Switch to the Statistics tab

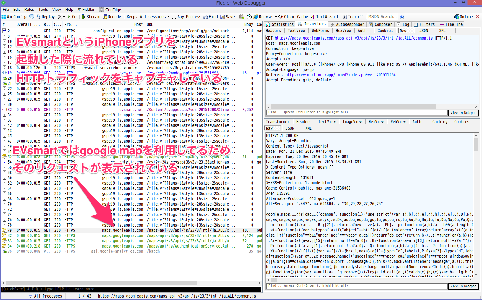point(280,24)
